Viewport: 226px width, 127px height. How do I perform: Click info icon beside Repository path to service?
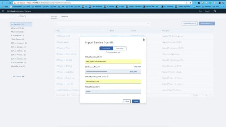107,77
